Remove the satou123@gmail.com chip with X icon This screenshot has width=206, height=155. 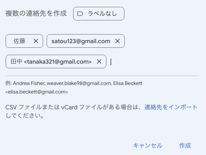(118, 41)
